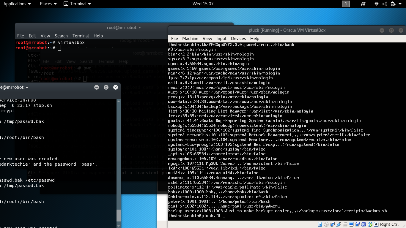The image size is (406, 228).
Task: Click the workspace indicator showing 1 in top bar
Action: [x=346, y=4]
